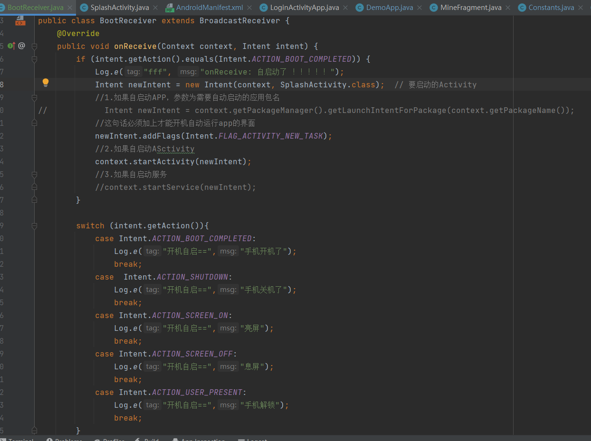Click case label ACTION_BOOT_COMPLETED in the switch
591x441 pixels.
202,239
